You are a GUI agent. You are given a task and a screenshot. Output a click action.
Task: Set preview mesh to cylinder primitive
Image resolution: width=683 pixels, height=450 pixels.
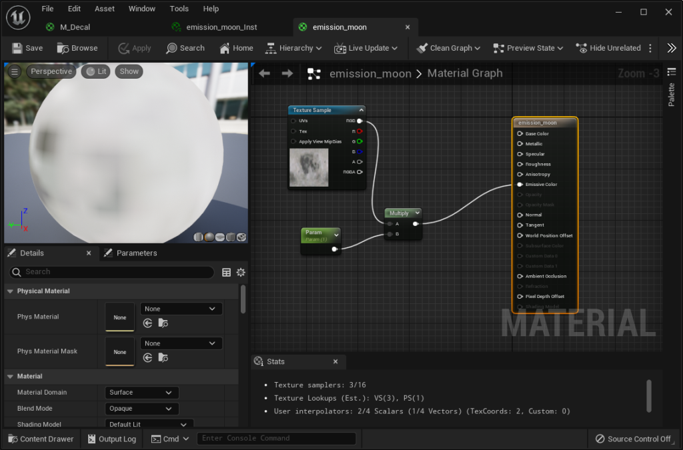click(x=198, y=237)
